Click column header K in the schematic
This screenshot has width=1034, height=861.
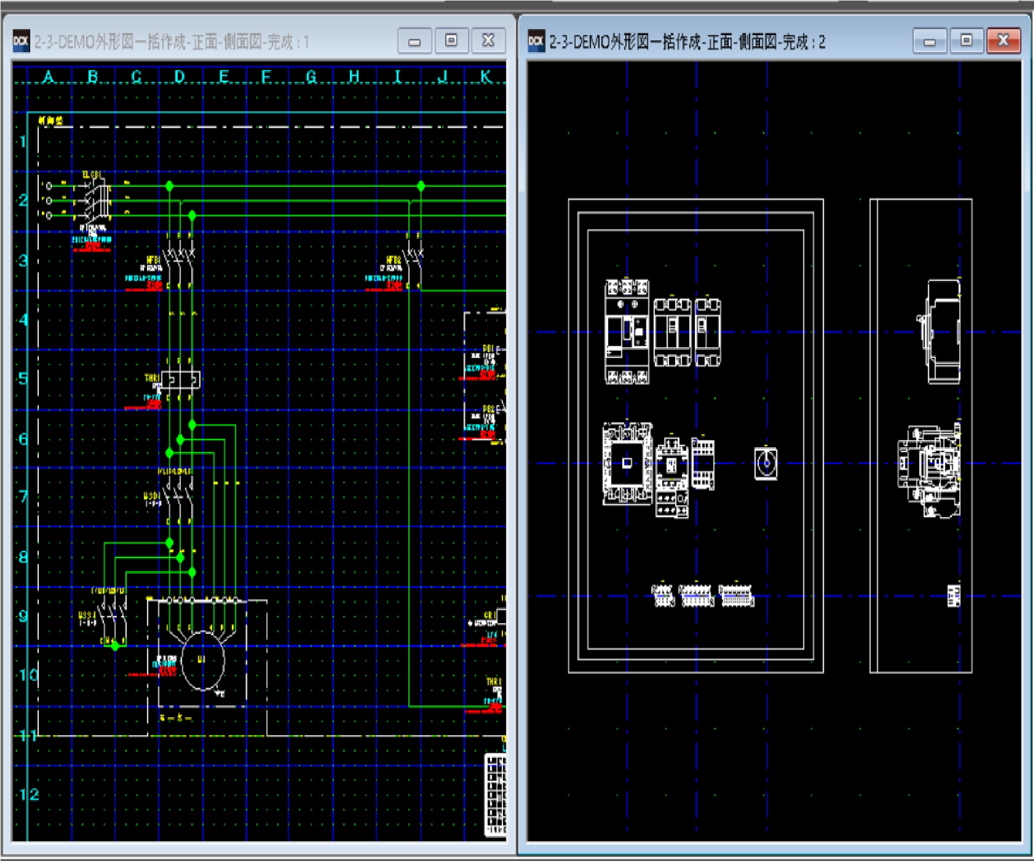click(486, 76)
